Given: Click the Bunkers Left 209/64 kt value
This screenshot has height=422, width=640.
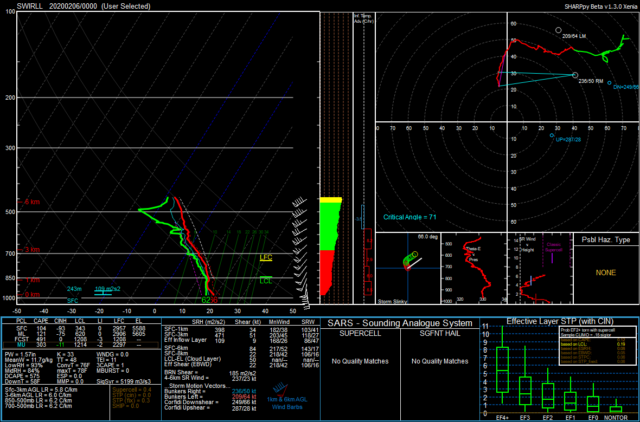Looking at the screenshot, I should [x=243, y=397].
